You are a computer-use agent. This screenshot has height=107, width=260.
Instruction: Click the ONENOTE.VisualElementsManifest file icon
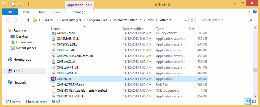(53, 91)
